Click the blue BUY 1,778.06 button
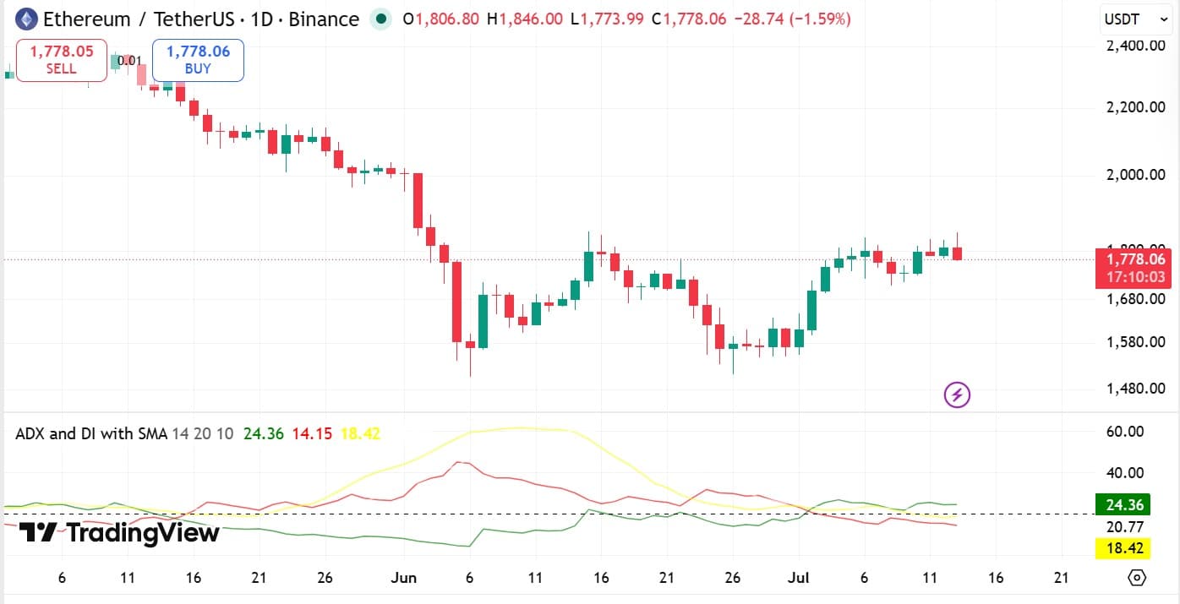The width and height of the screenshot is (1180, 604). (198, 60)
